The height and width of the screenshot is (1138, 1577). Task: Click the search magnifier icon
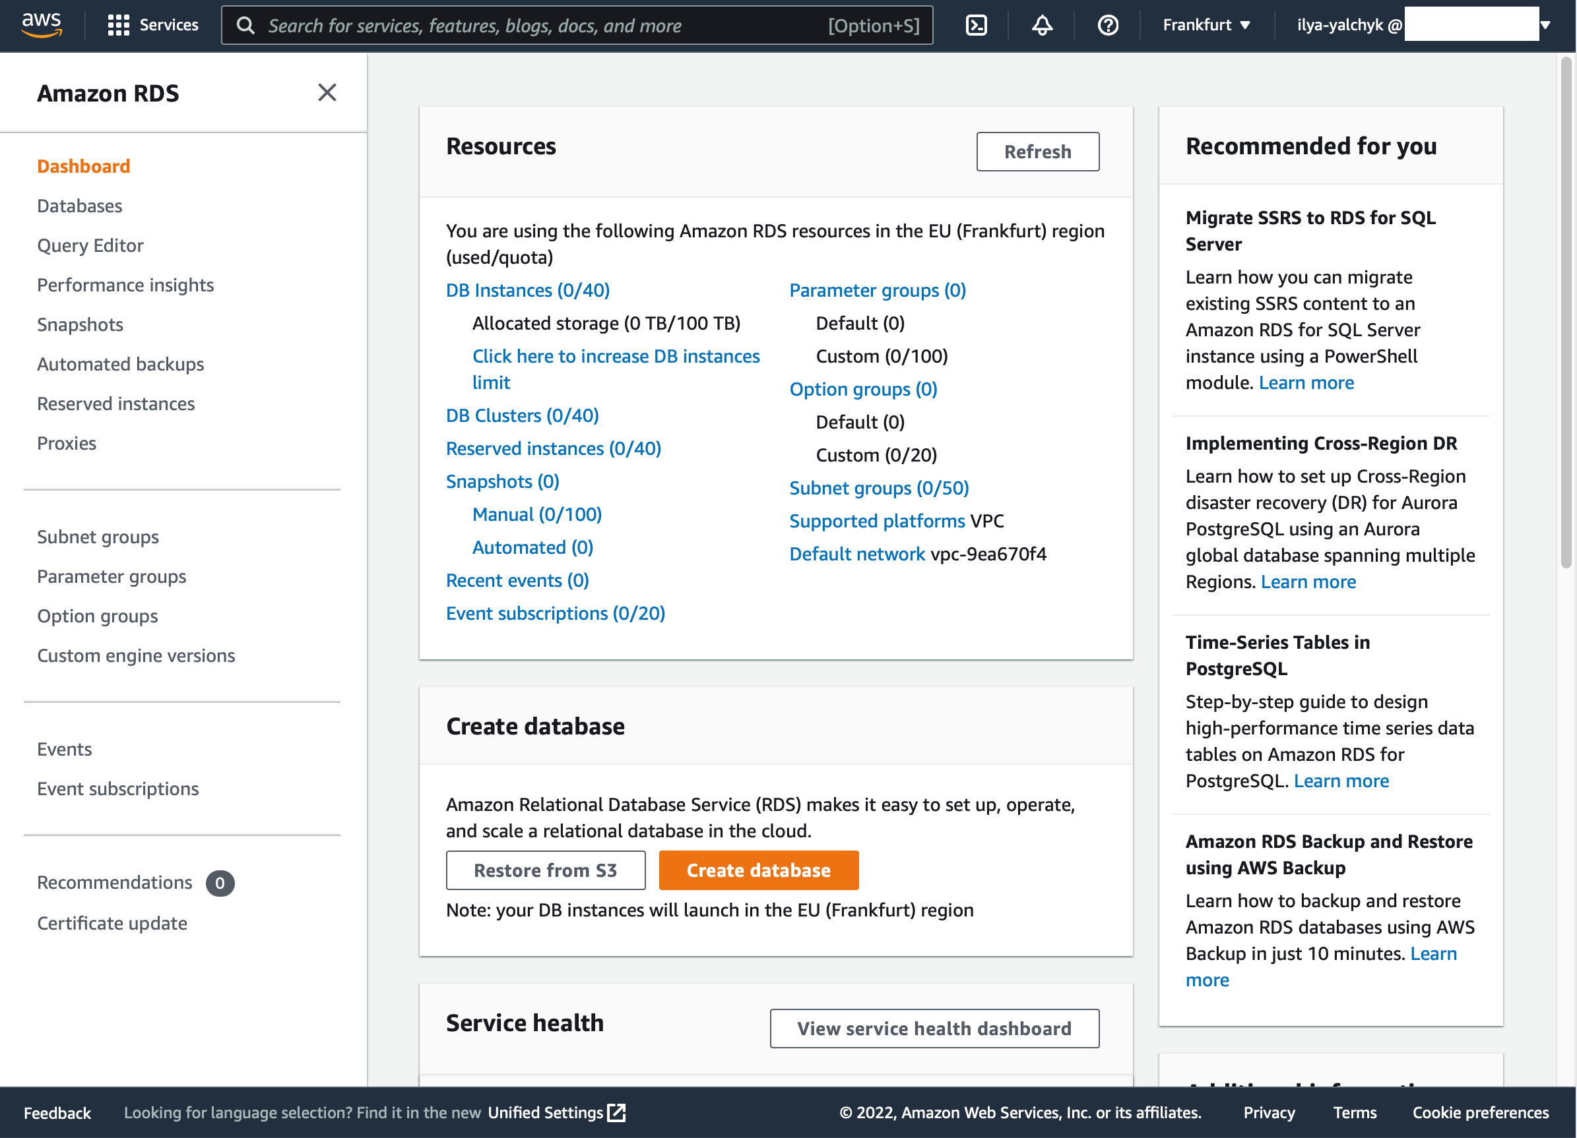pyautogui.click(x=245, y=26)
